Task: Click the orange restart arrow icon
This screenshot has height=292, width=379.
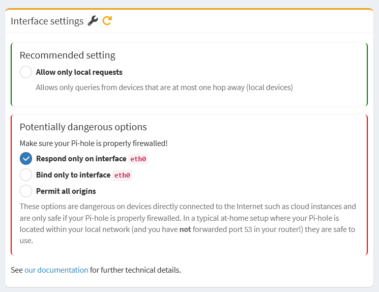Action: click(107, 21)
